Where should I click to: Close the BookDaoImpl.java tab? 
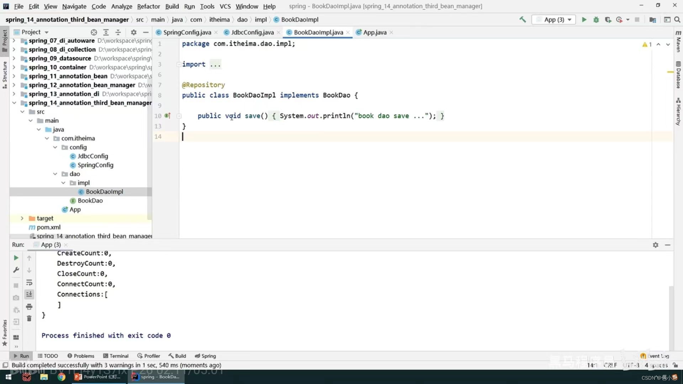coord(348,32)
